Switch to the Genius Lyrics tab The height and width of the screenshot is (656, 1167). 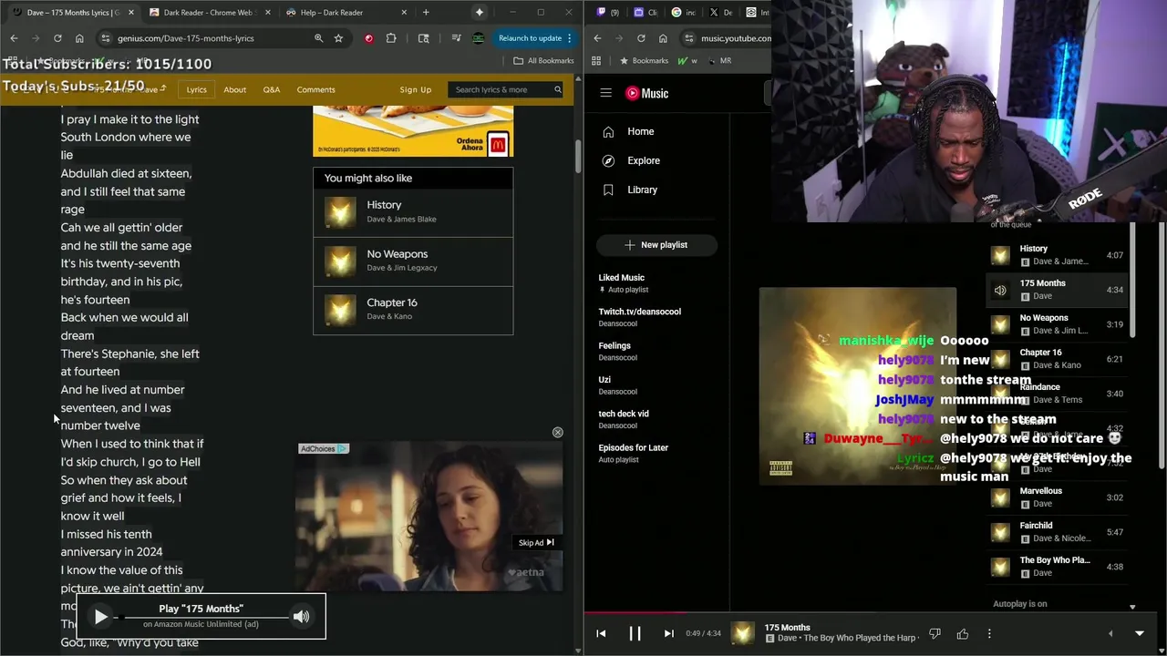[x=72, y=13]
